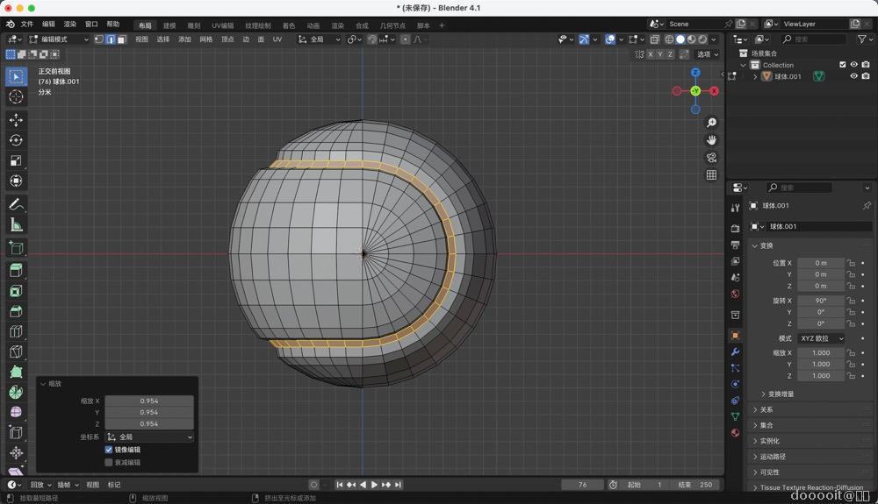Toggle camera view using the camera gizmo icon
The width and height of the screenshot is (878, 504).
[711, 158]
